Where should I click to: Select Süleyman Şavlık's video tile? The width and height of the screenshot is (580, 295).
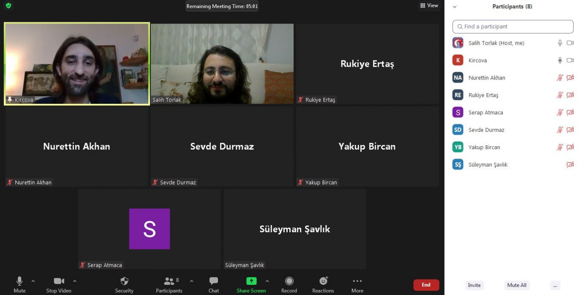[x=295, y=229]
